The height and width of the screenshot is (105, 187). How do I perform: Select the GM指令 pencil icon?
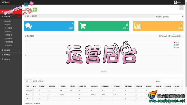click(x=5, y=32)
